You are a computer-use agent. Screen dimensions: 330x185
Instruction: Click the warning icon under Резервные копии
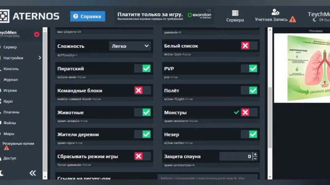pos(7,148)
